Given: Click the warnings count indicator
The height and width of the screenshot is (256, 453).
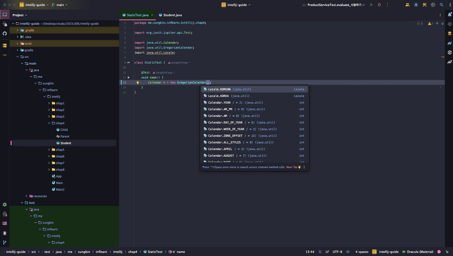Looking at the screenshot, I should click(x=430, y=24).
